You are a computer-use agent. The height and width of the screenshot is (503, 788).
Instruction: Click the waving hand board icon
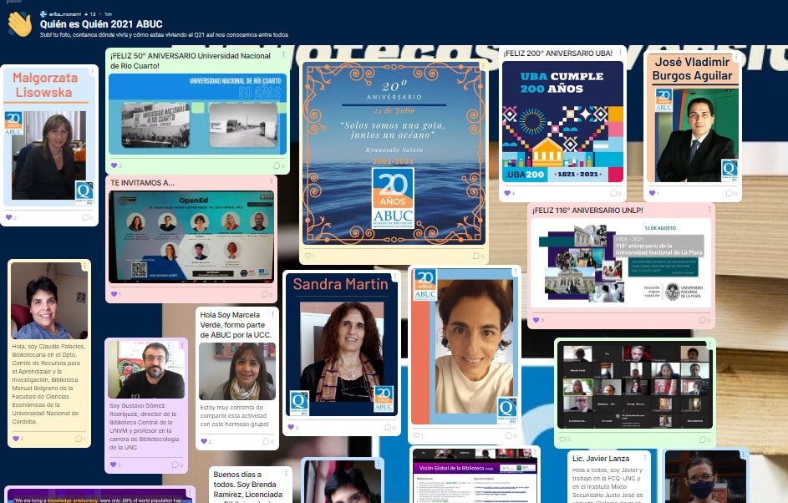(x=20, y=24)
